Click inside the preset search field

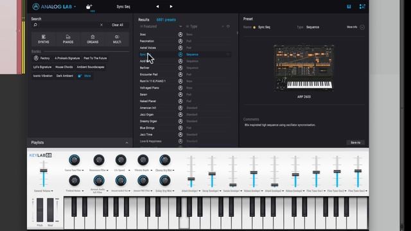pos(68,25)
